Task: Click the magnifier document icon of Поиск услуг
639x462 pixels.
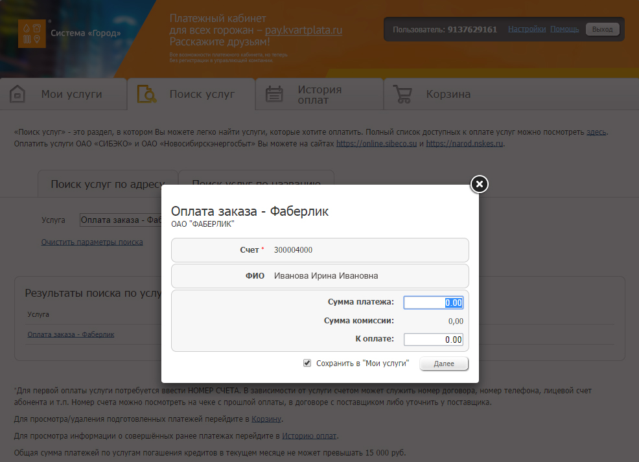Action: tap(146, 94)
